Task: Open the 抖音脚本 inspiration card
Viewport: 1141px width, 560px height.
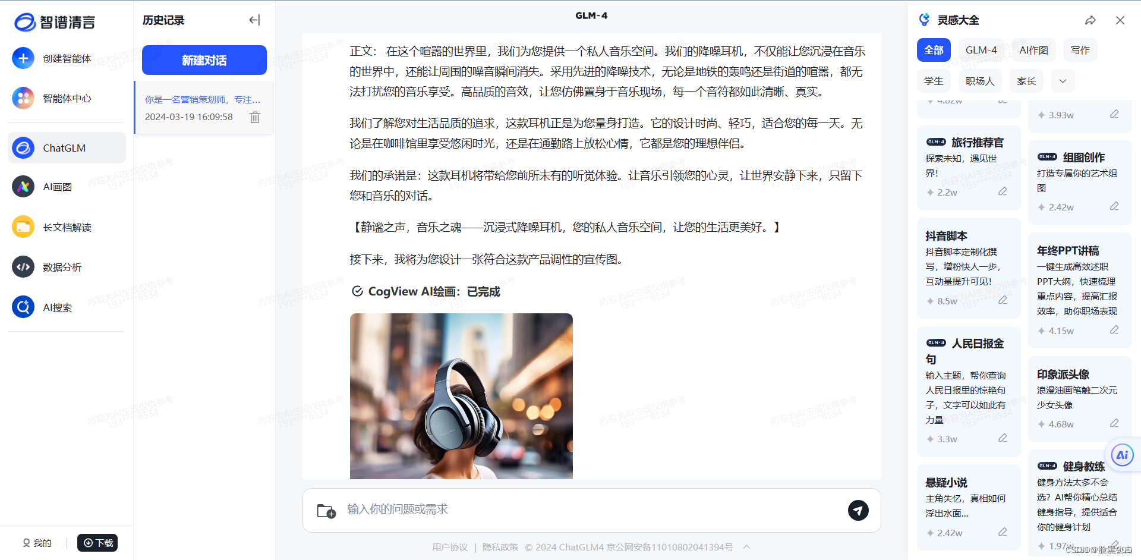Action: pyautogui.click(x=969, y=268)
